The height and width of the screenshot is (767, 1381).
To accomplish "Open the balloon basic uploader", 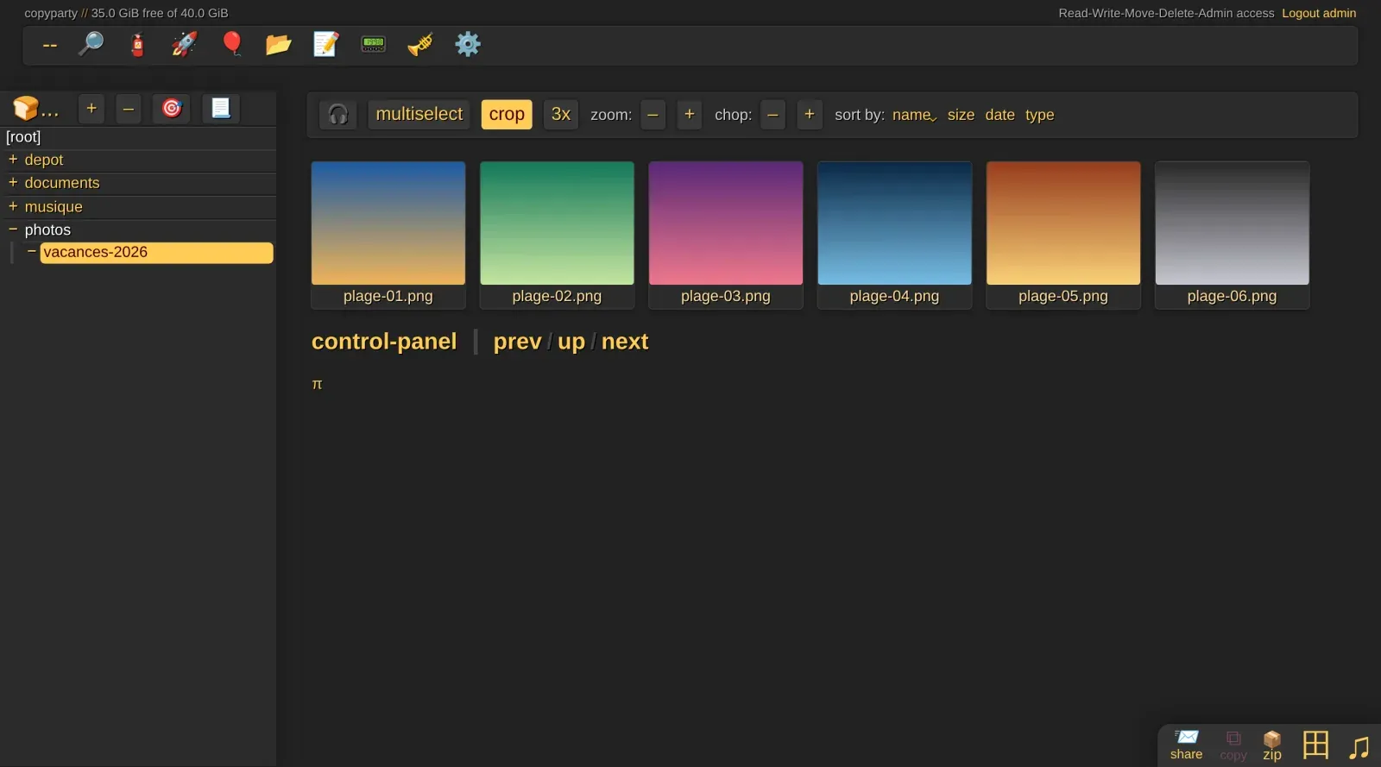I will (231, 44).
